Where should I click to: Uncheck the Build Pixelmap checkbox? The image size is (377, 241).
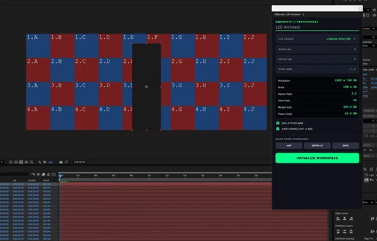point(278,123)
